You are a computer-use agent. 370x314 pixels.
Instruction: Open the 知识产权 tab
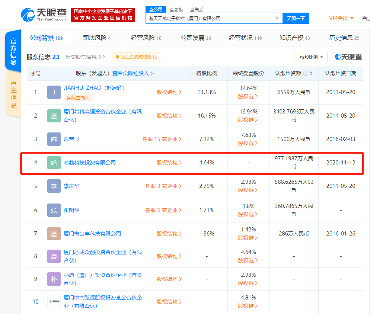pos(294,38)
